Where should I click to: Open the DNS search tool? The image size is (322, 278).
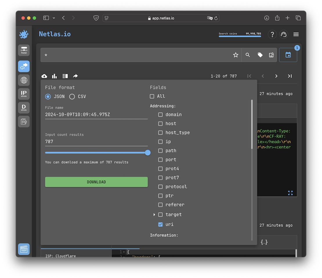pos(23,80)
